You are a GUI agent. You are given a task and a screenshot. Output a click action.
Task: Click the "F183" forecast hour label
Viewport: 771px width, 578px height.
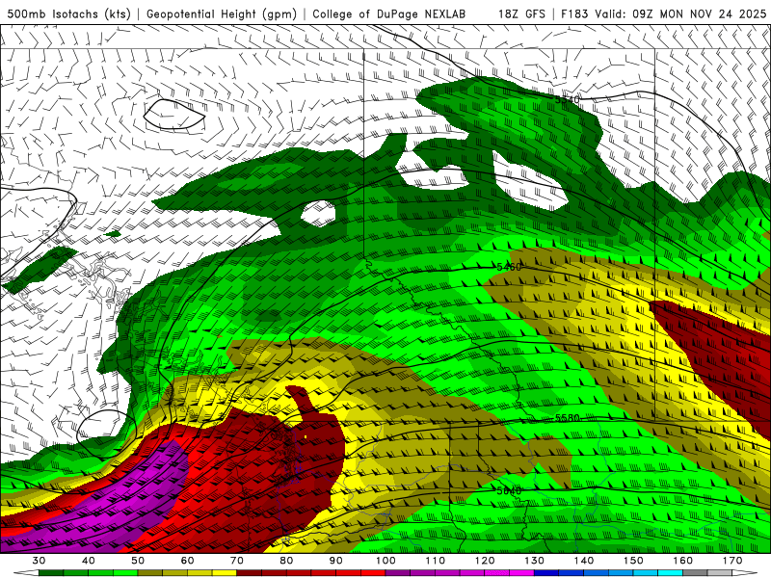click(x=574, y=13)
